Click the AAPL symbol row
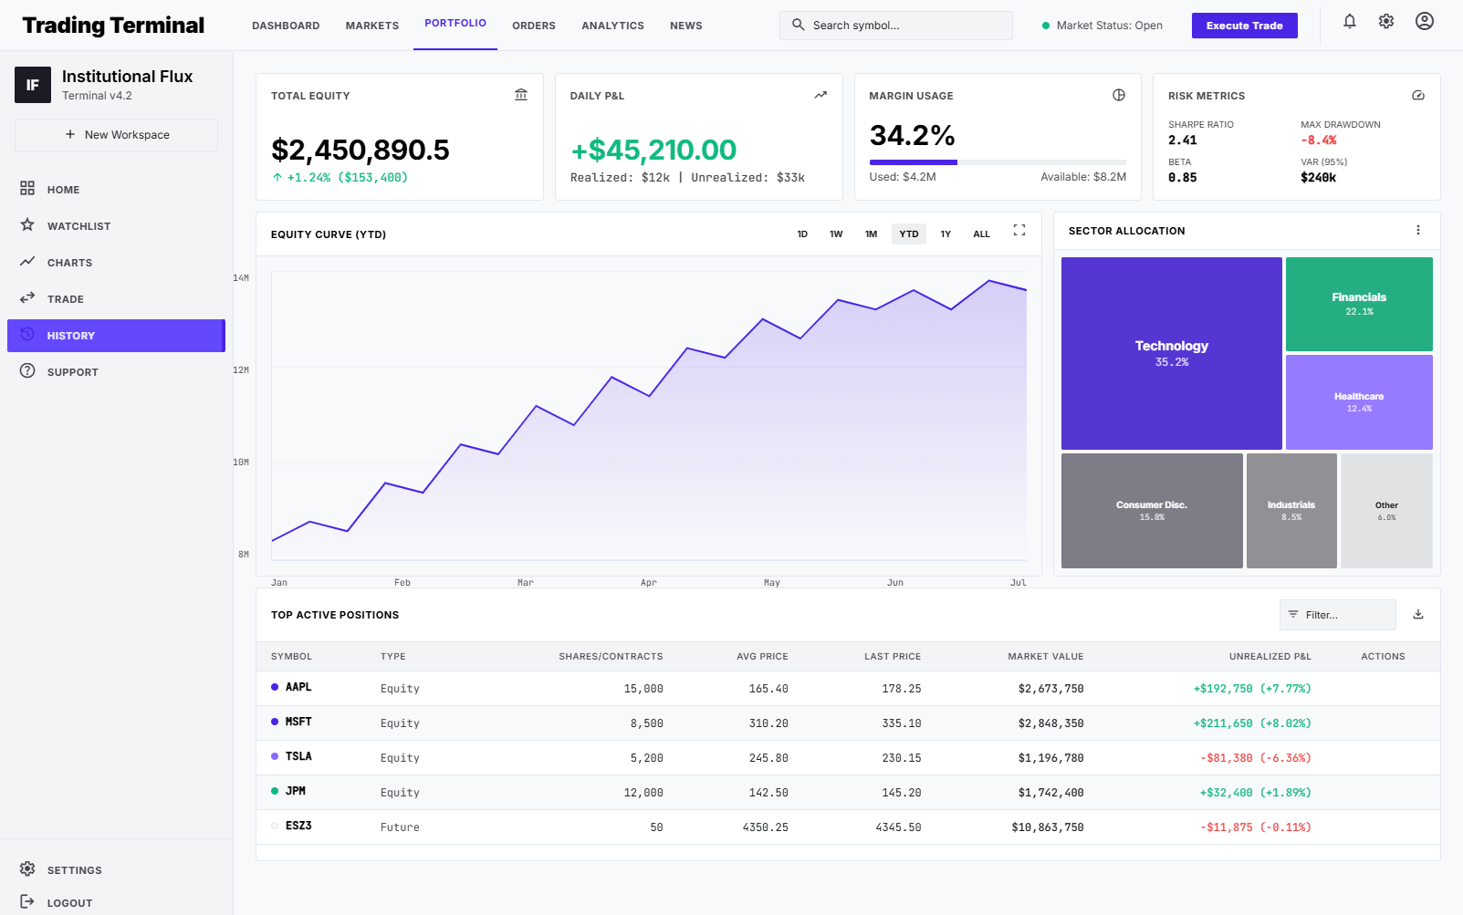The height and width of the screenshot is (915, 1463). (848, 689)
